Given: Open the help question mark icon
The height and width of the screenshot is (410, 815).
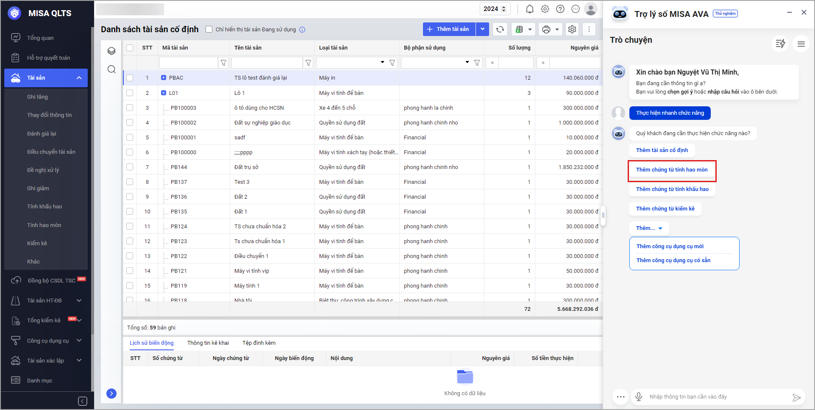Looking at the screenshot, I should (x=560, y=9).
